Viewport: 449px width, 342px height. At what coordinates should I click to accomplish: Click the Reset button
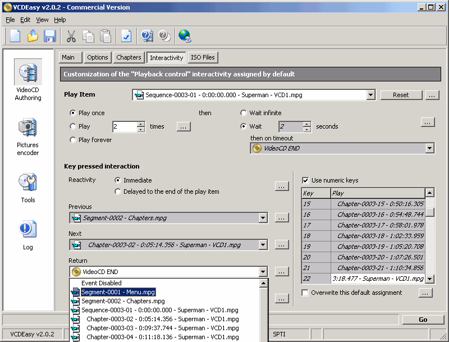(401, 95)
